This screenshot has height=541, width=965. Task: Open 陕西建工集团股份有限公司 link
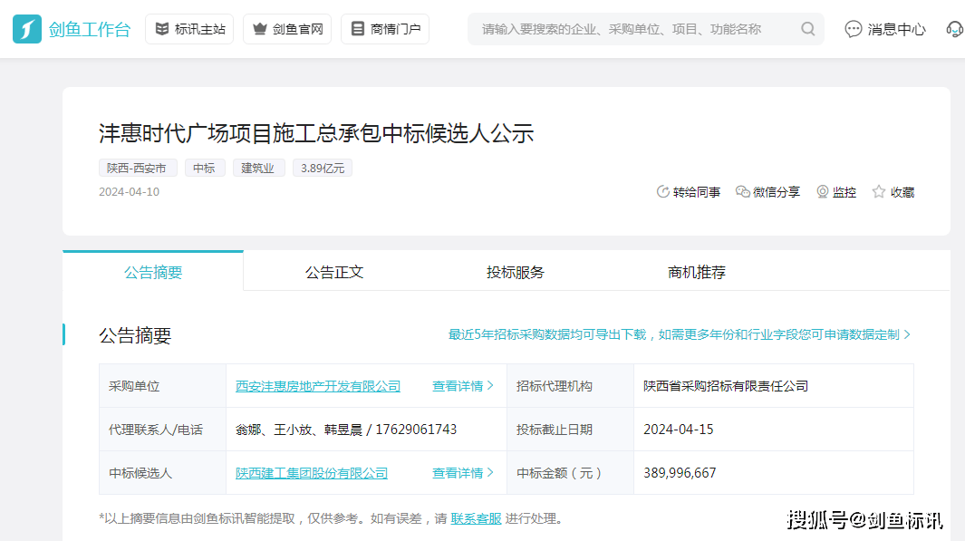[312, 473]
